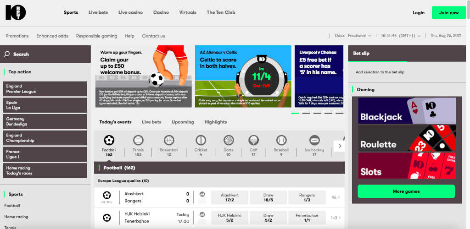Bet on Alashkert at 17/2
Image resolution: width=470 pixels, height=229 pixels.
click(229, 197)
